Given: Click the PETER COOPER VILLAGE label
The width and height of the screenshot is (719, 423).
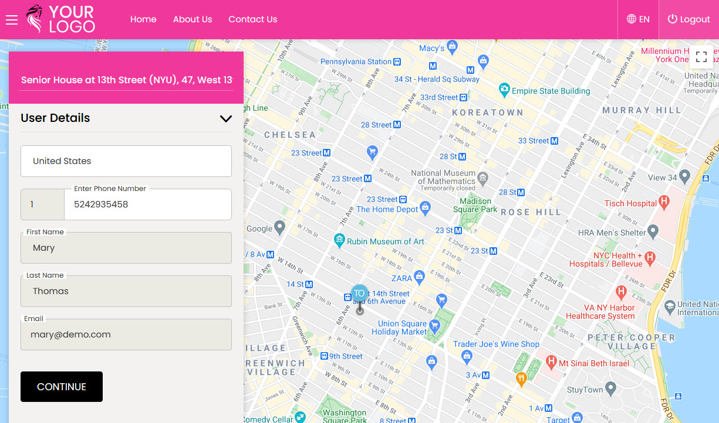Looking at the screenshot, I should coord(631,342).
